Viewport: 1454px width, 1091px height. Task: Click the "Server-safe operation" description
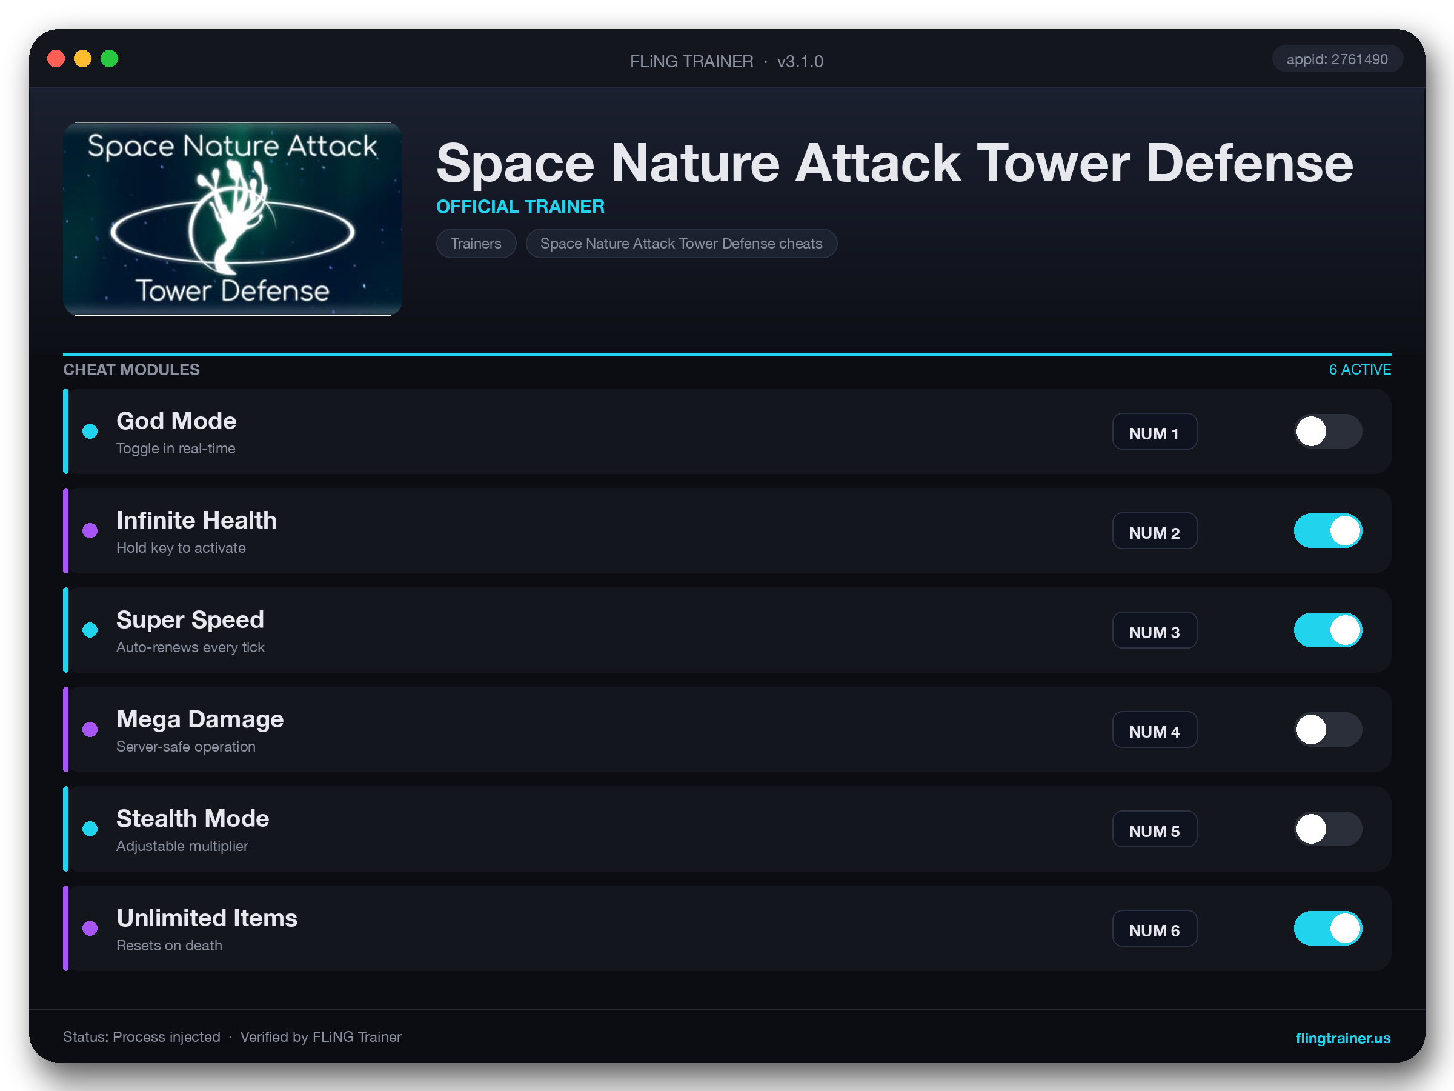[185, 746]
